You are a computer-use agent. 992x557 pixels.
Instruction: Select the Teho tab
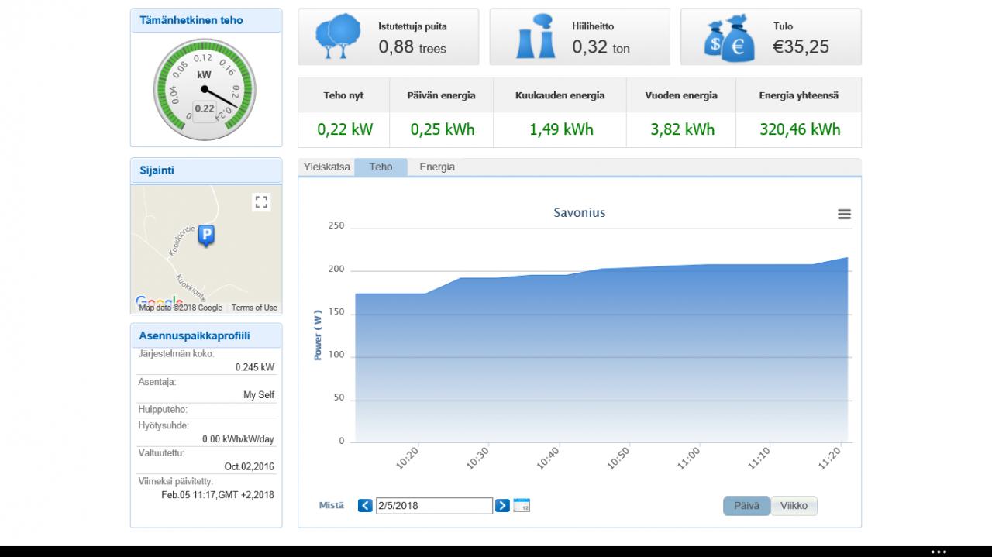coord(381,167)
